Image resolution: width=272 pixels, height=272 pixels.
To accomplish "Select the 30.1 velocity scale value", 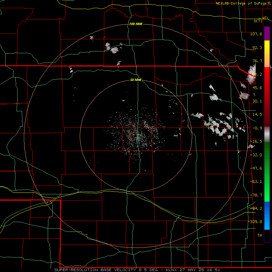I will coord(257,101).
